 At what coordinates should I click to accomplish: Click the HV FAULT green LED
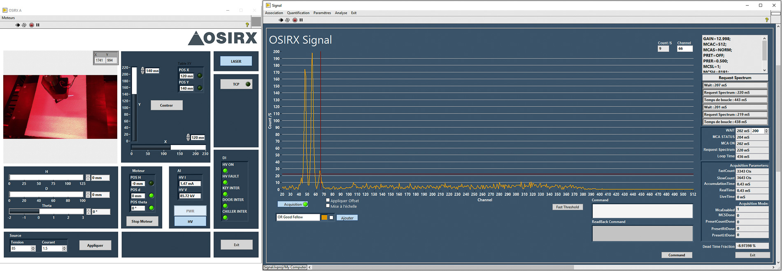[x=225, y=182]
